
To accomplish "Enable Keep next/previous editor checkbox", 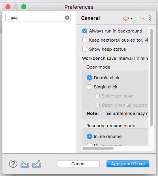I will [x=85, y=40].
